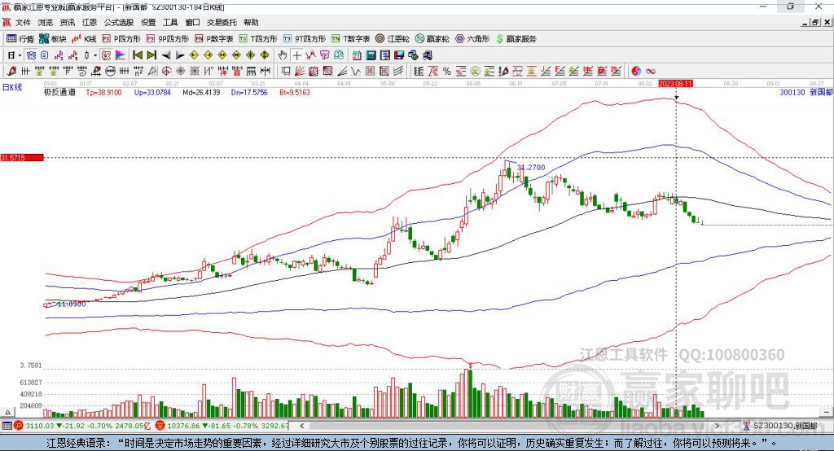Viewport: 834px width, 451px height.
Task: Click the red target circle tool icon
Action: click(x=166, y=71)
